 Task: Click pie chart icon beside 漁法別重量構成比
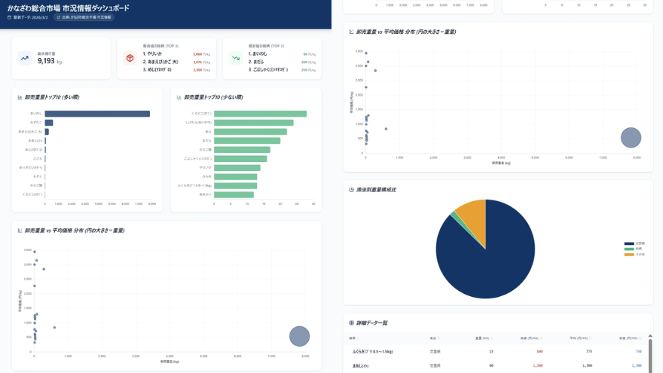pyautogui.click(x=351, y=190)
